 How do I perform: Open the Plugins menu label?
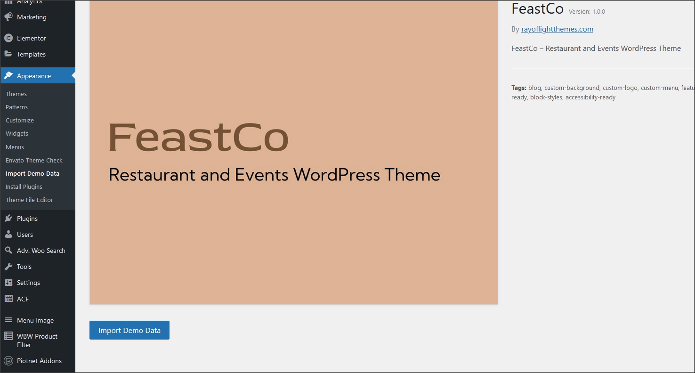27,219
